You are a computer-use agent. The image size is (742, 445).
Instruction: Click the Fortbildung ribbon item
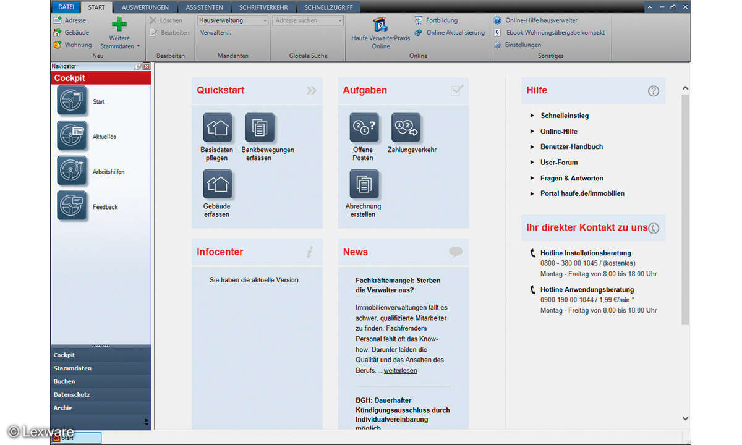437,20
